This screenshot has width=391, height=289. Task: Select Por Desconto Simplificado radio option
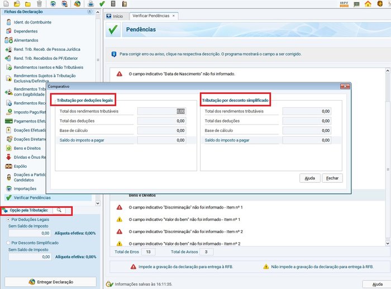click(8, 243)
